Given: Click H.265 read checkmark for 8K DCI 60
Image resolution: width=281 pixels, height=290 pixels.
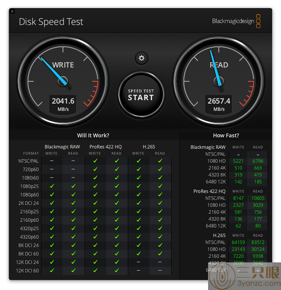Looking at the screenshot, I should click(160, 254).
